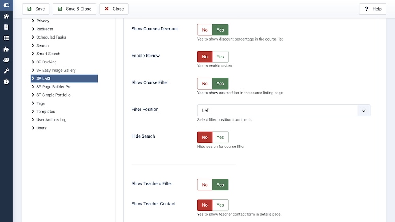395x222 pixels.
Task: Select SP Page Builder Pro component
Action: 54,87
